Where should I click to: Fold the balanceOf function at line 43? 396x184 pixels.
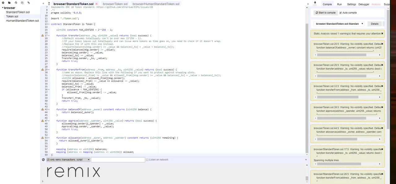pos(49,109)
